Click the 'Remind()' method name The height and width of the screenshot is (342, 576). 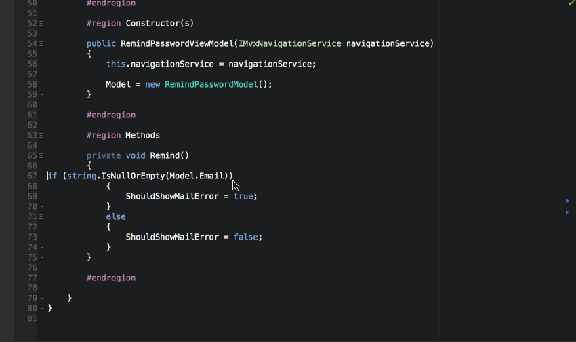169,155
